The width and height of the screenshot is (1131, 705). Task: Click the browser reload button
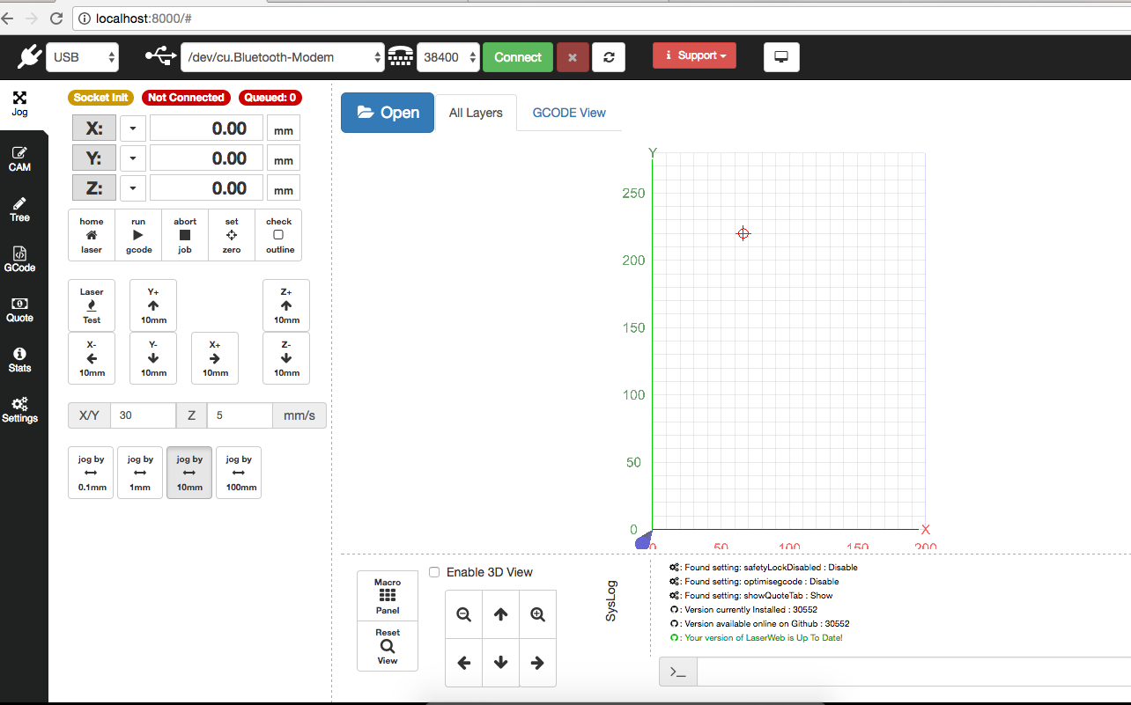coord(56,18)
